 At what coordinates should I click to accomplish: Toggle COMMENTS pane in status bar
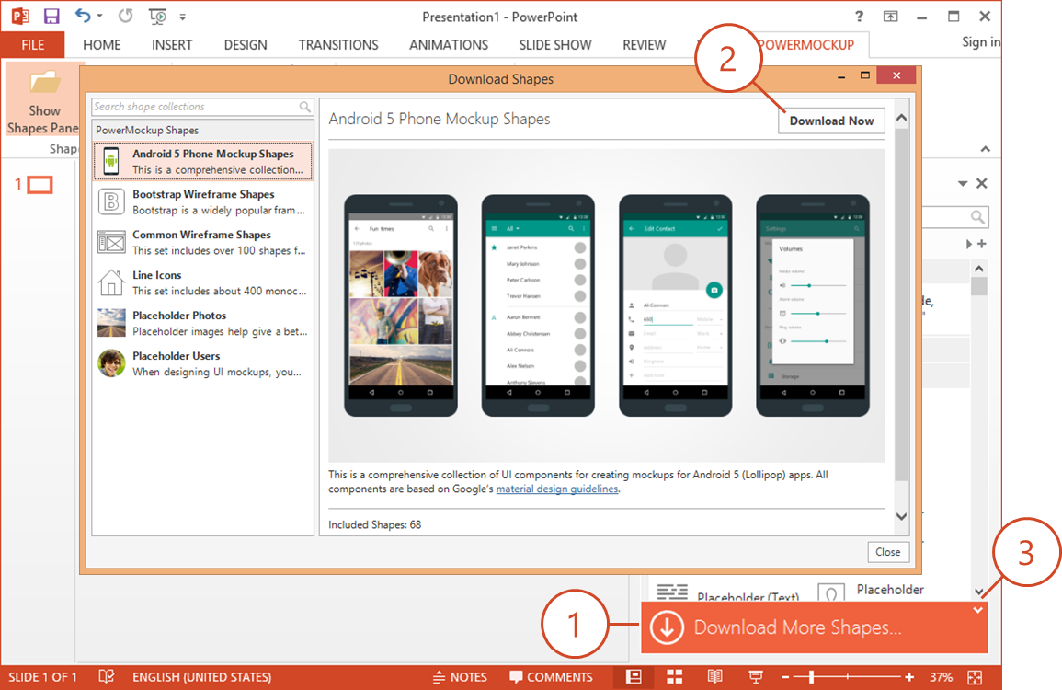(551, 676)
